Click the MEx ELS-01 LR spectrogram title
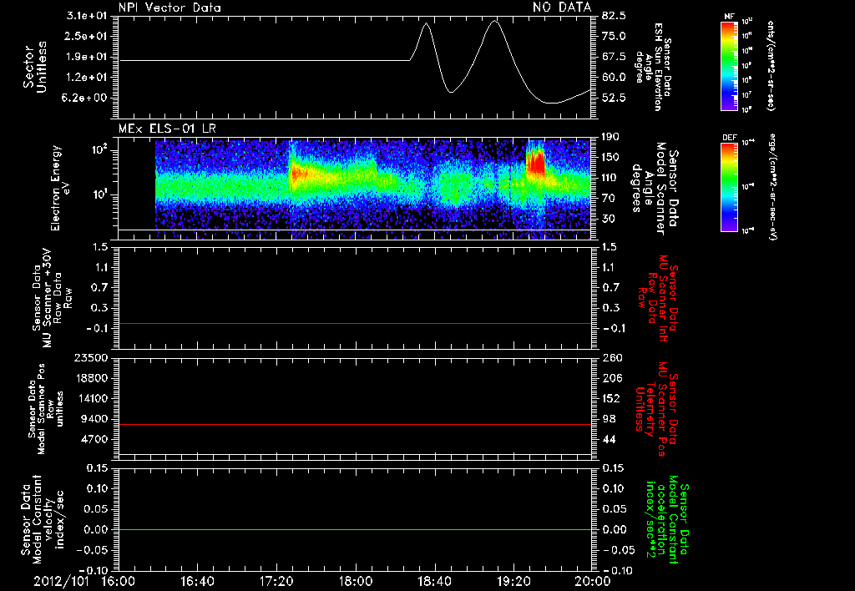This screenshot has width=855, height=591. [x=167, y=129]
